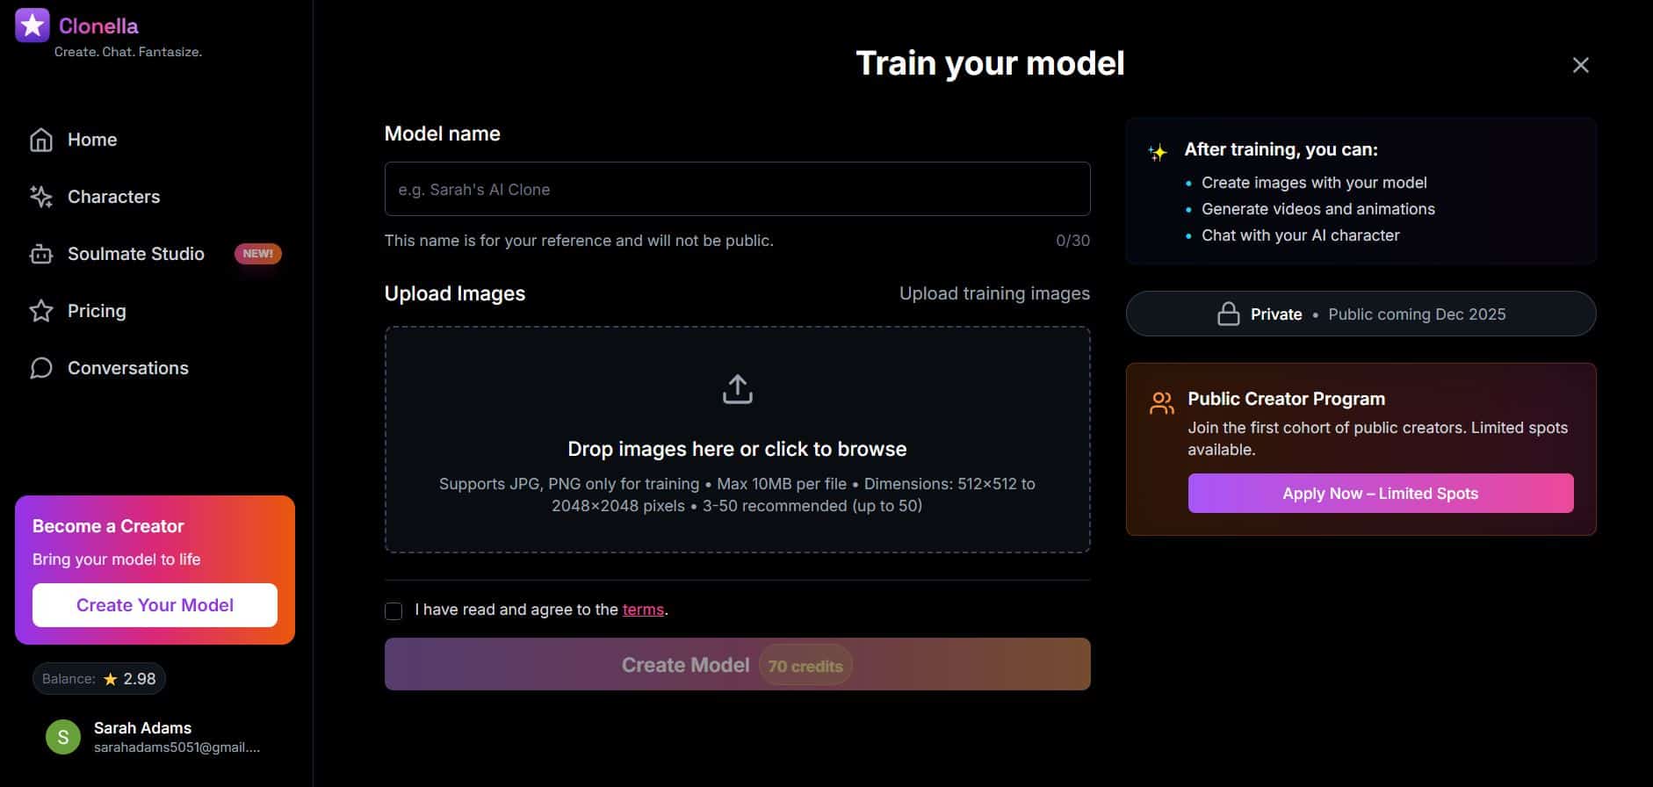Image resolution: width=1653 pixels, height=787 pixels.
Task: Click the Create Your Model button
Action: pos(155,605)
